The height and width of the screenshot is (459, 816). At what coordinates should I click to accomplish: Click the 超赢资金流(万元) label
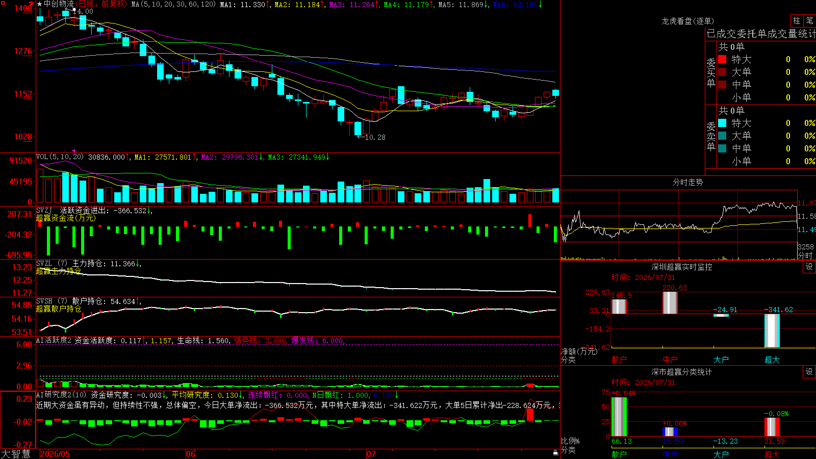click(x=66, y=218)
